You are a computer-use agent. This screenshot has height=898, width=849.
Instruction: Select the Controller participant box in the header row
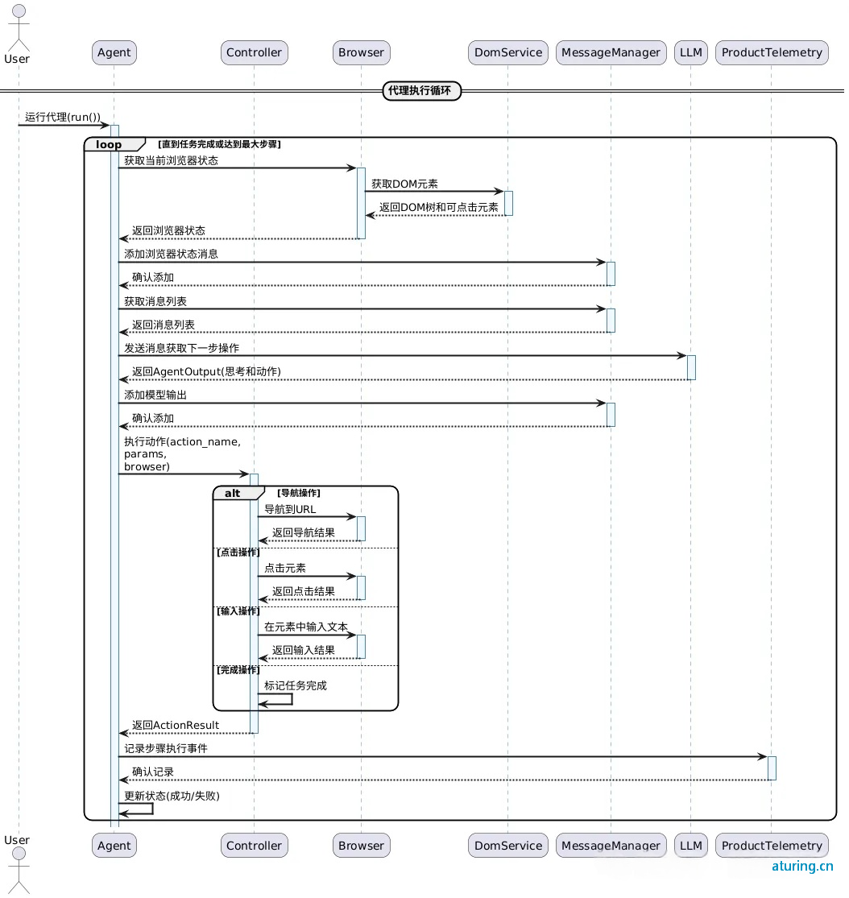tap(254, 52)
